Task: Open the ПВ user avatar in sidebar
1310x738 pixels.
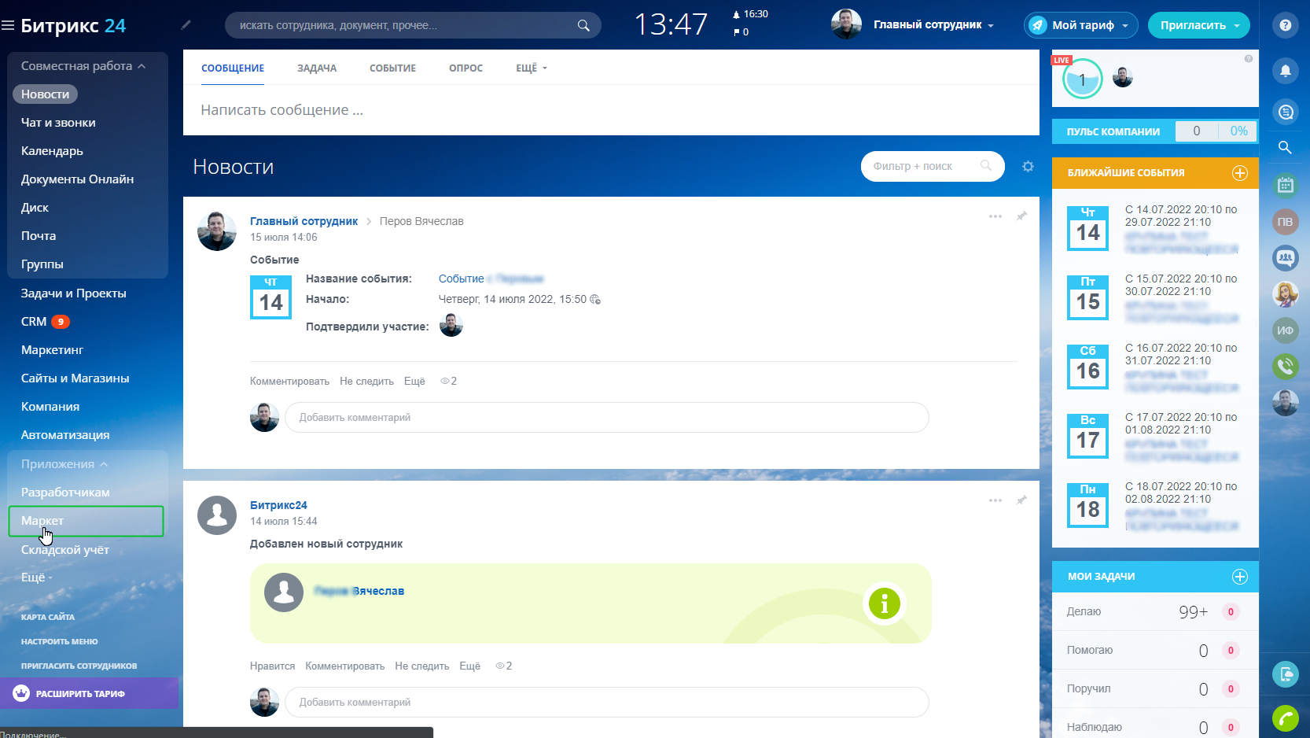Action: (1285, 222)
